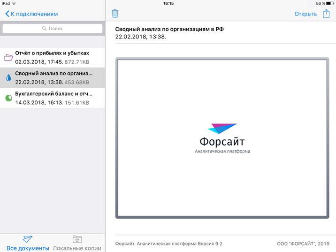Tap the date 02.03.2018, 17:45.
The image size is (336, 252).
tap(39, 62)
